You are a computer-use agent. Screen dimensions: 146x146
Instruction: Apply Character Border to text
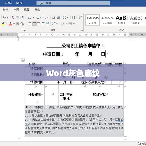[22, 17]
